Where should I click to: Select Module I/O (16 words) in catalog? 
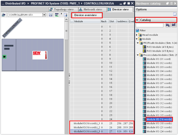pyautogui.click(x=159, y=119)
